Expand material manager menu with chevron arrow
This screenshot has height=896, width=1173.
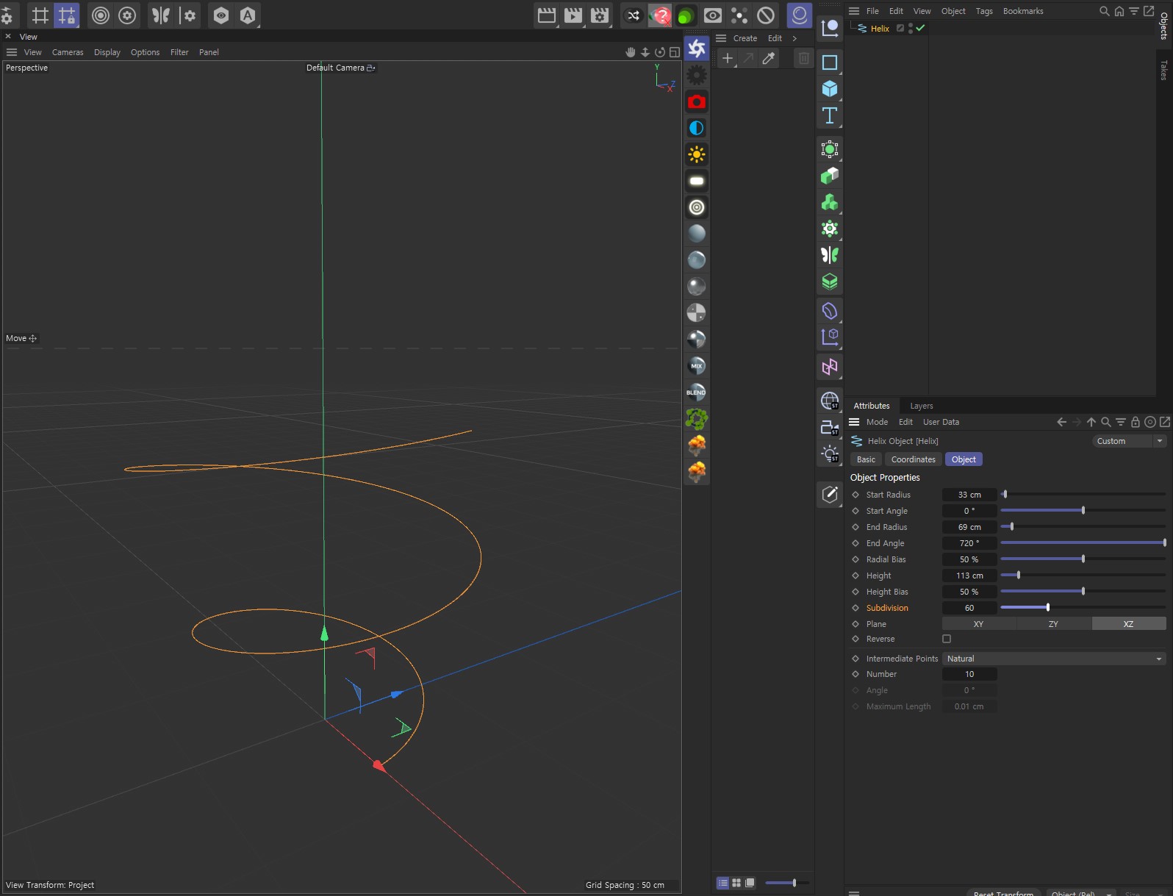click(794, 38)
